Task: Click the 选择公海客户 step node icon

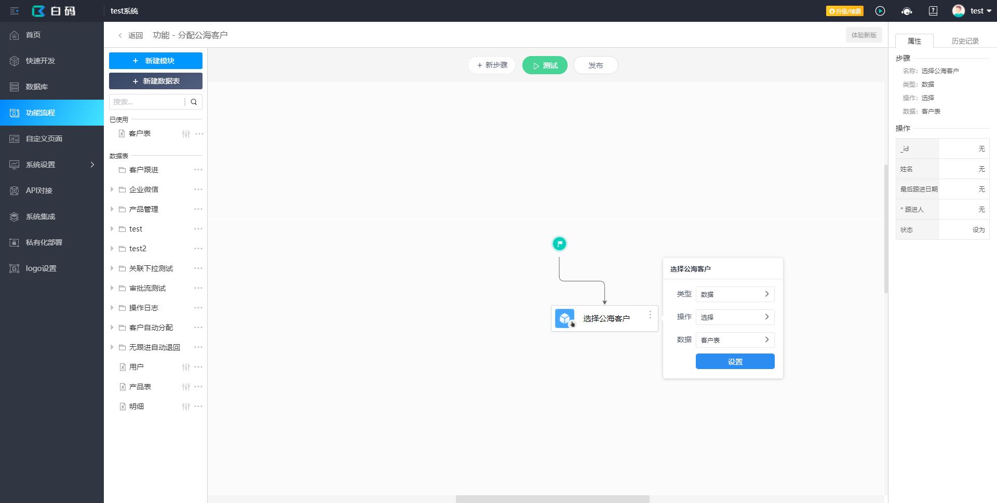Action: (x=565, y=318)
